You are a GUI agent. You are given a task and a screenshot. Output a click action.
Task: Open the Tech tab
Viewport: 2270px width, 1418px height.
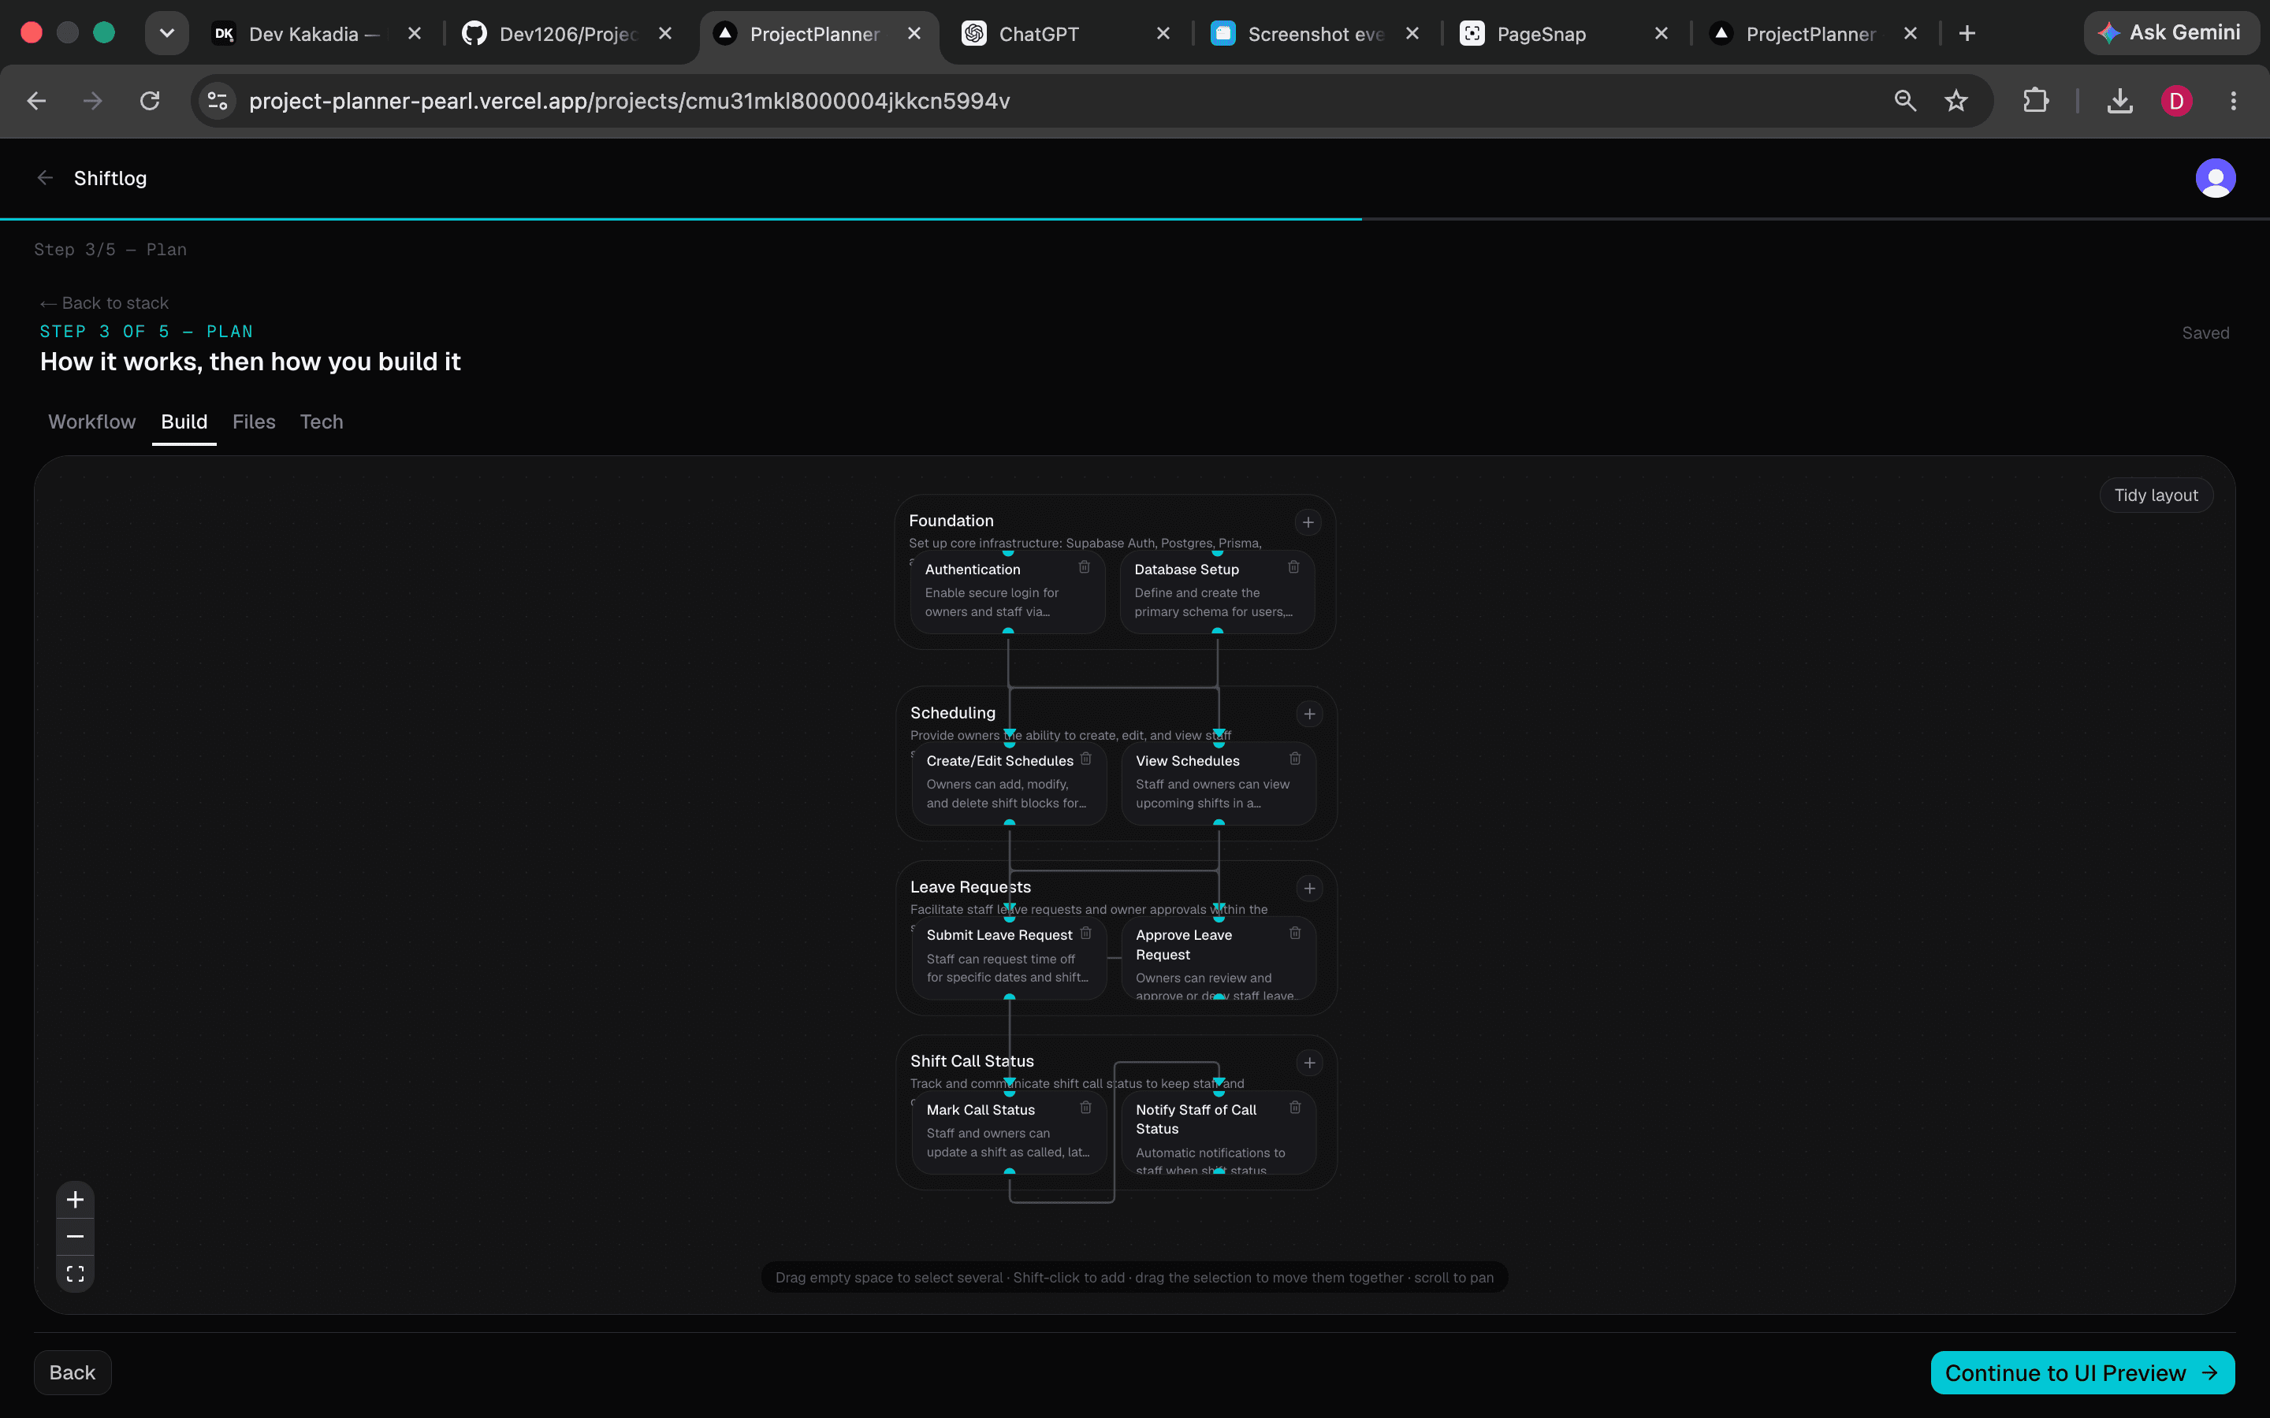pyautogui.click(x=322, y=422)
